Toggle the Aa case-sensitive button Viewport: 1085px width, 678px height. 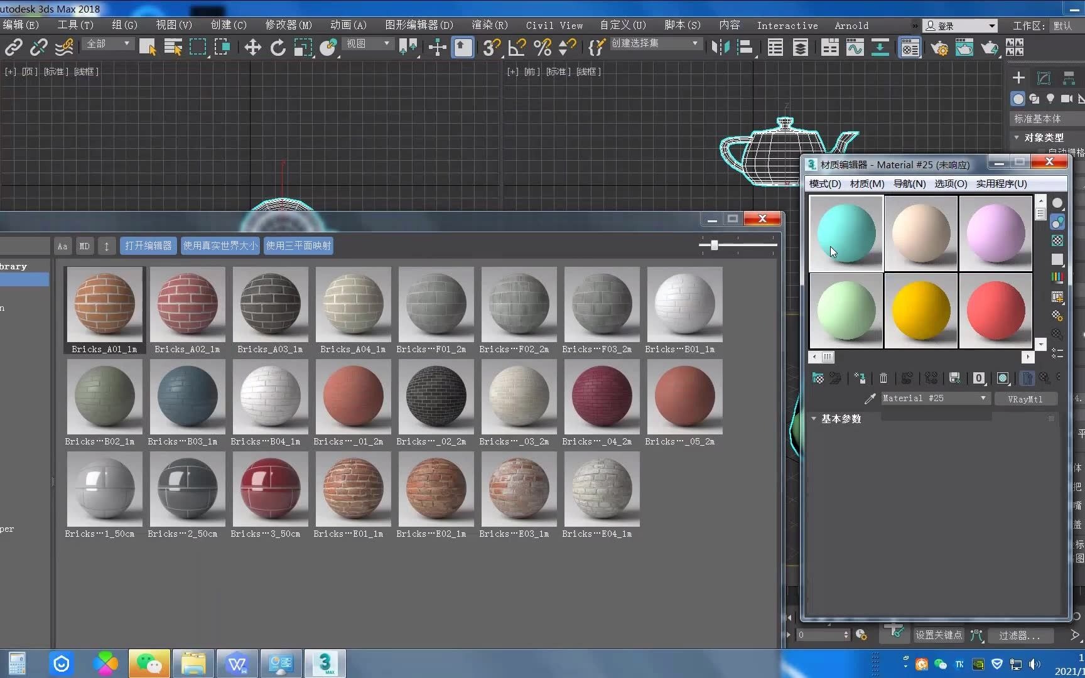pos(62,246)
